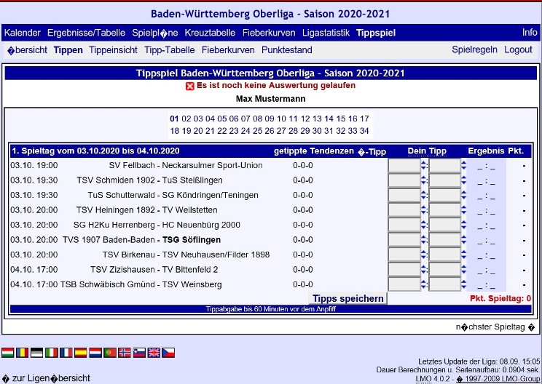
Task: Switch language with the Hungarian flag
Action: tap(9, 353)
